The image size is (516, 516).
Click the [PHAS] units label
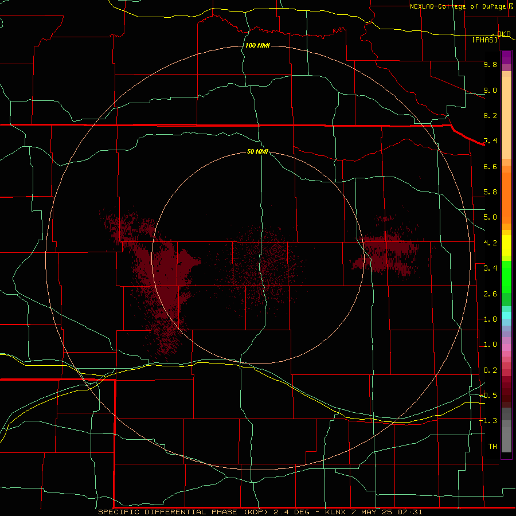(x=484, y=40)
